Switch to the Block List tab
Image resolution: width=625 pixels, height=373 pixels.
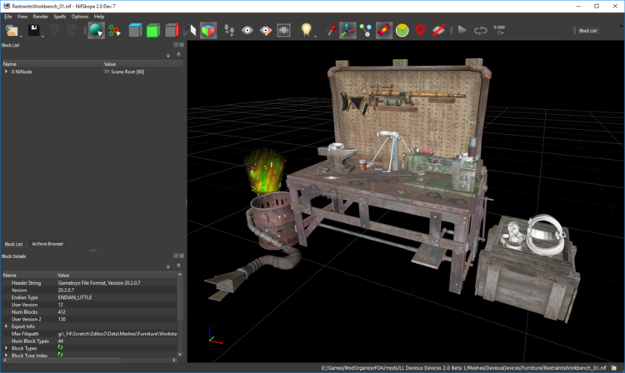point(13,244)
